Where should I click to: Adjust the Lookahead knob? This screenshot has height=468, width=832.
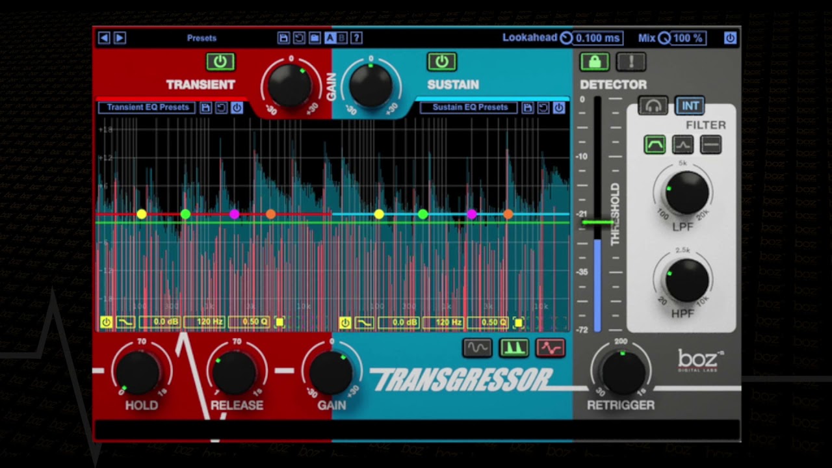click(566, 38)
